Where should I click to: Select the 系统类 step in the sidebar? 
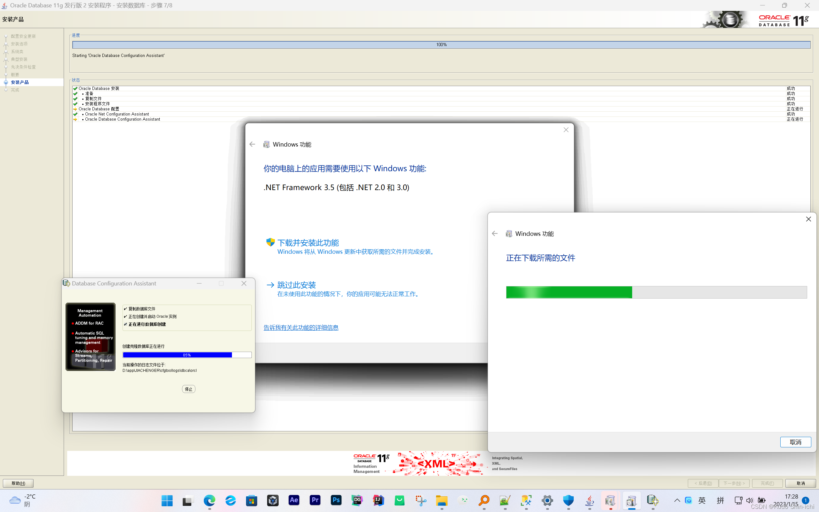coord(17,52)
